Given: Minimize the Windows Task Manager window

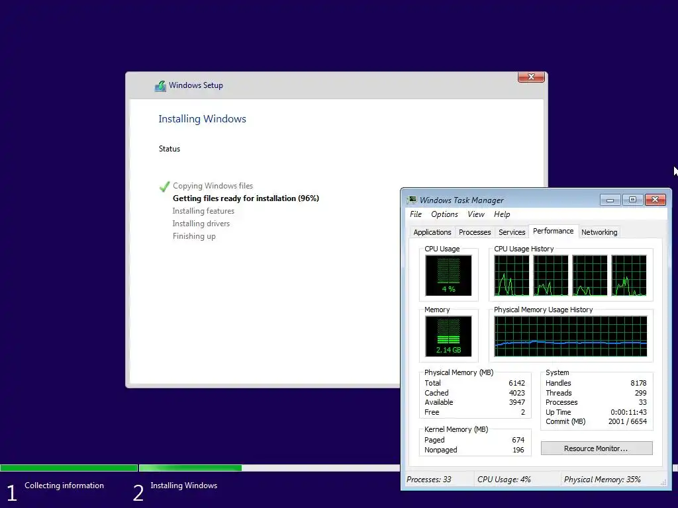Looking at the screenshot, I should 610,200.
